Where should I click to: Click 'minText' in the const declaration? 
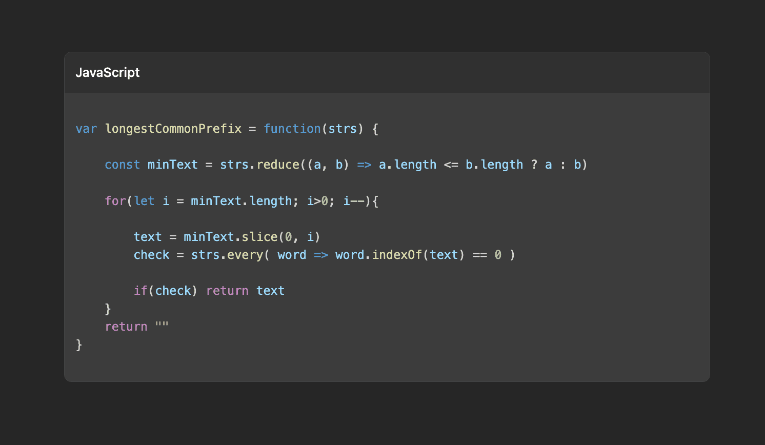[x=173, y=165]
